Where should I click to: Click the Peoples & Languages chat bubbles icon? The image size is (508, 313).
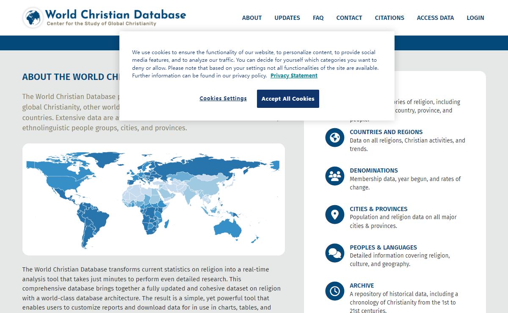(x=335, y=253)
